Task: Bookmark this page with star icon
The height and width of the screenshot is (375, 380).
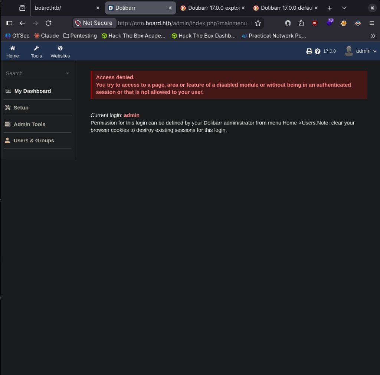Action: click(x=258, y=23)
